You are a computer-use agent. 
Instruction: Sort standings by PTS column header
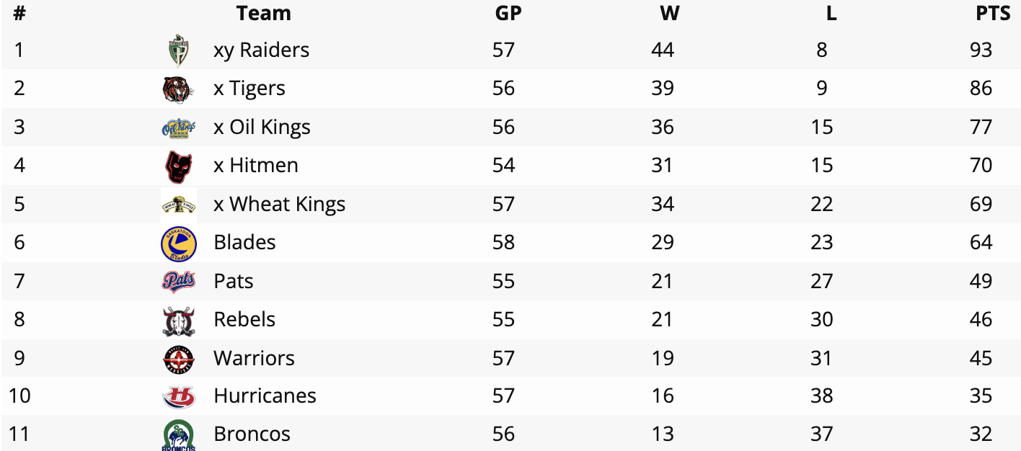click(x=993, y=13)
